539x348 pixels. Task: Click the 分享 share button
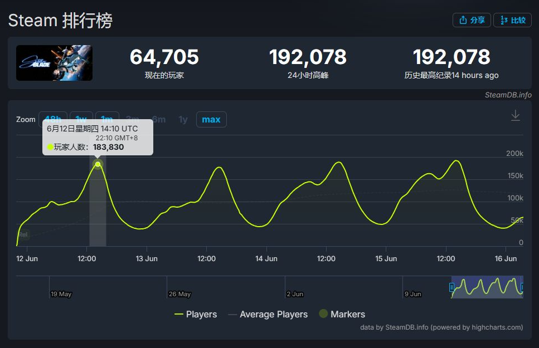472,20
